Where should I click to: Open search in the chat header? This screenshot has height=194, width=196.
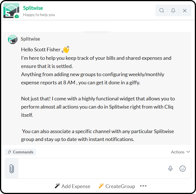tap(161, 10)
